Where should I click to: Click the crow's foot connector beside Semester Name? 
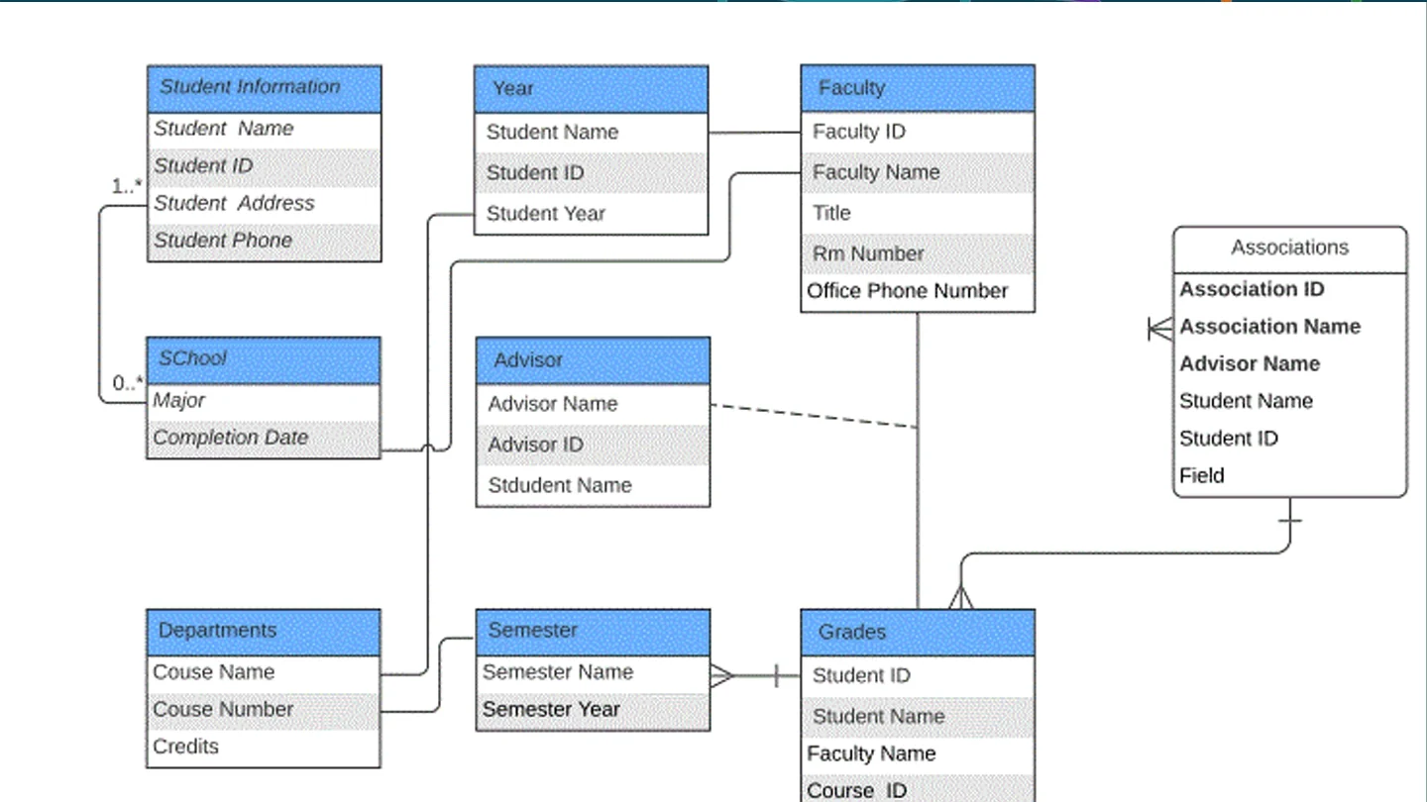pos(722,676)
